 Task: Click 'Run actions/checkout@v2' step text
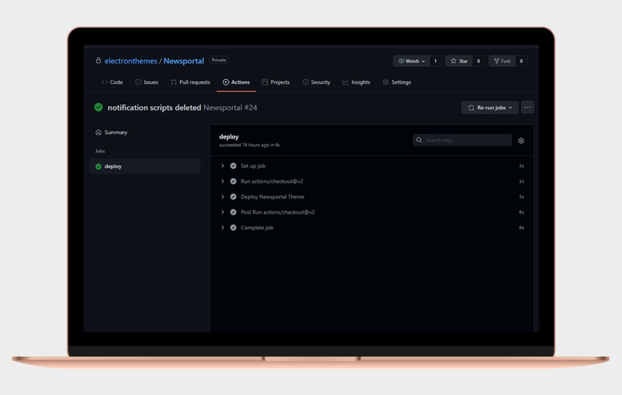coord(272,181)
